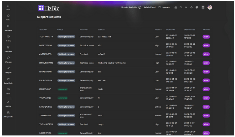Open the Campaigns sidebar section
235x137 pixels.
pyautogui.click(x=8, y=48)
